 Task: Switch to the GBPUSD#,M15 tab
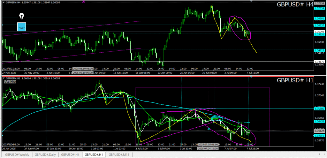coord(119,154)
